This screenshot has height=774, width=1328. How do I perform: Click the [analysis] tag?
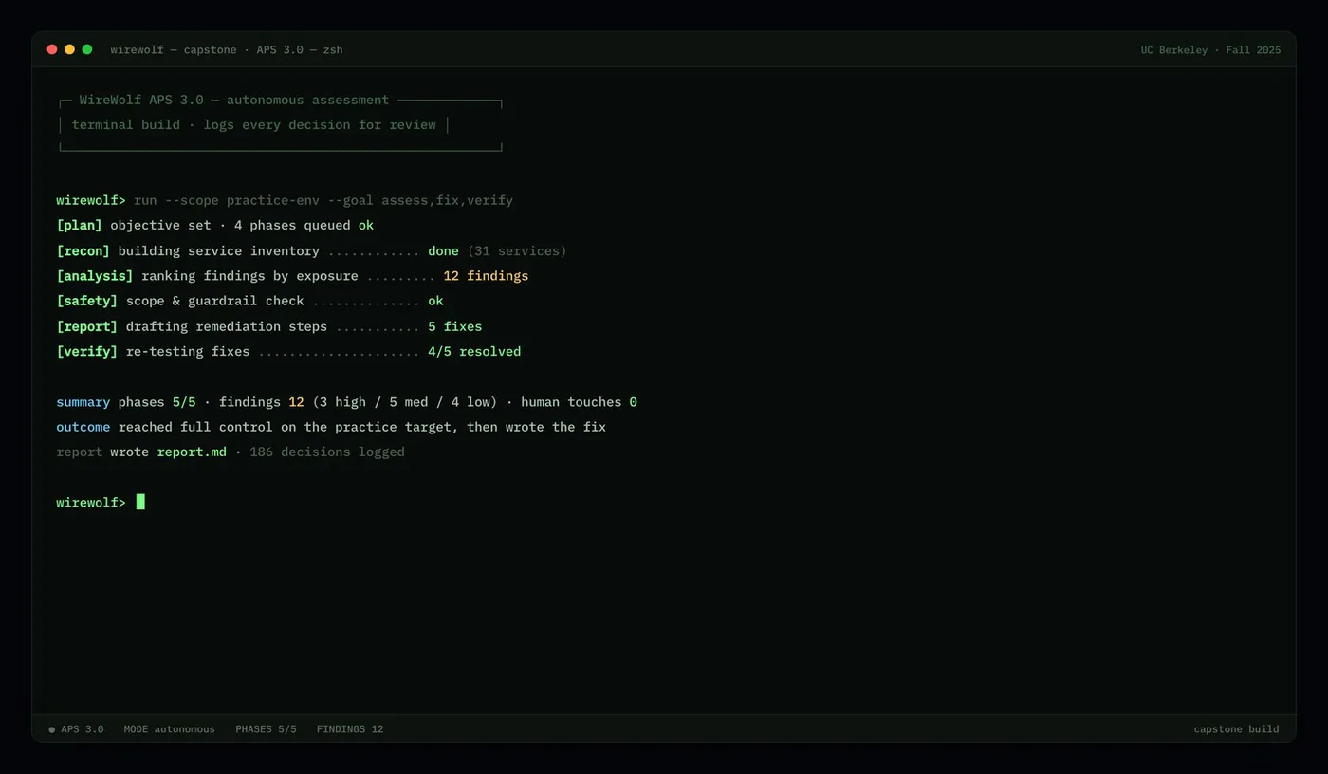coord(95,275)
